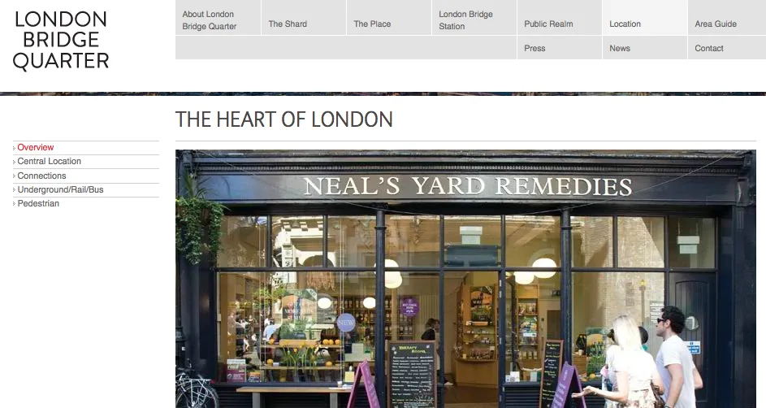This screenshot has height=408, width=766.
Task: Click the arrow bullet beside Pedestrian
Action: (x=14, y=204)
